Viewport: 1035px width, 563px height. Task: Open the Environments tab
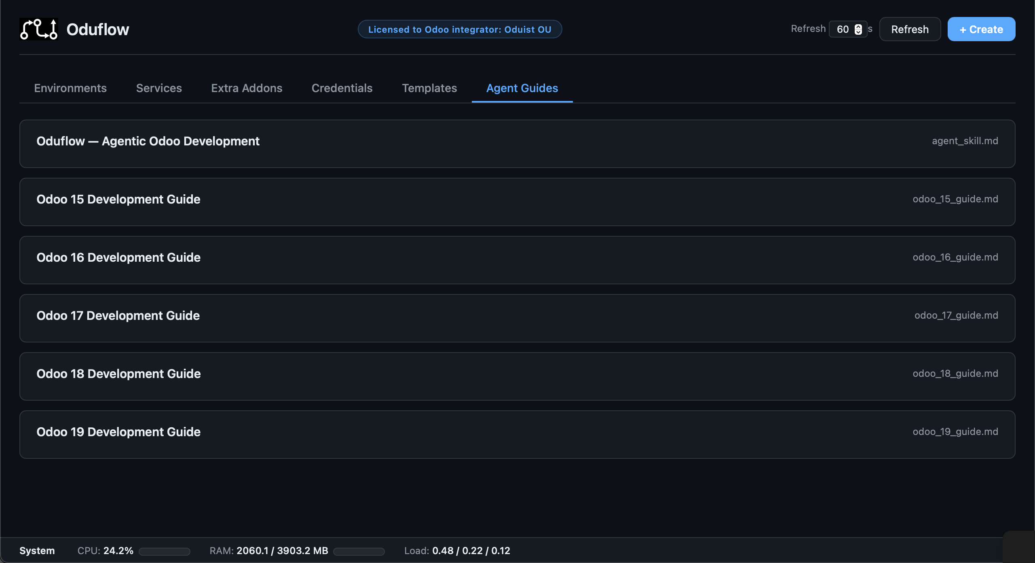70,88
